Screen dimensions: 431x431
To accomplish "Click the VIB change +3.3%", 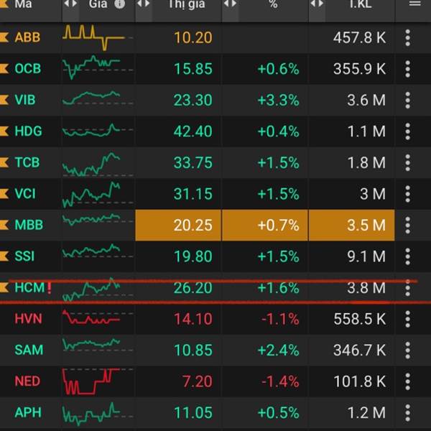I will tap(278, 101).
